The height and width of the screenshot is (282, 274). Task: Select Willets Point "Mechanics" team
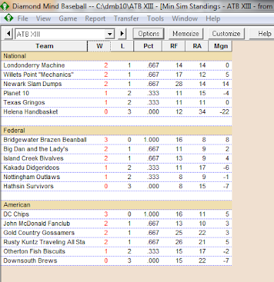pyautogui.click(x=117, y=75)
